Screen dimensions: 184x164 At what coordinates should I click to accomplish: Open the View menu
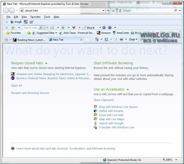tap(24, 17)
